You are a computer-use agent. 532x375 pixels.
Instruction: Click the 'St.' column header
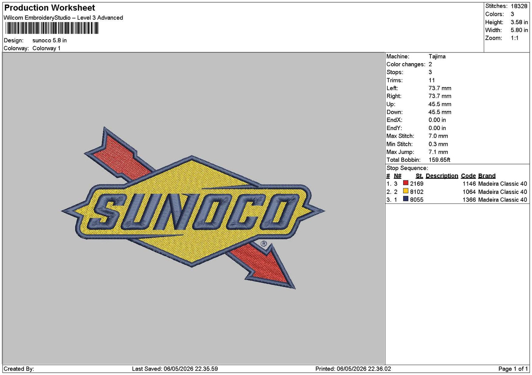419,176
